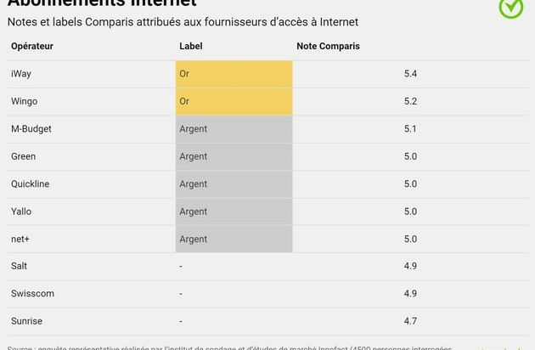Screen dimensions: 535x350
Task: Click the 5.1 rating for M-Budget
Action: click(x=410, y=129)
